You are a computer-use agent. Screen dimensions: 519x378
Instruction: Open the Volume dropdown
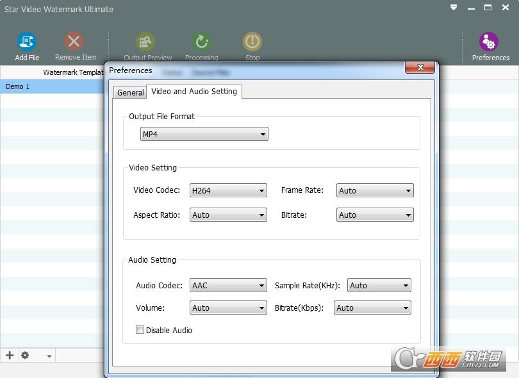pos(228,308)
